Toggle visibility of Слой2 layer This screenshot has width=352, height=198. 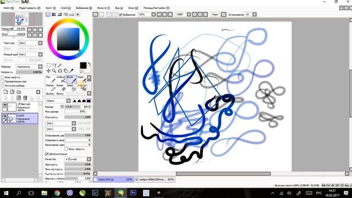5,116
